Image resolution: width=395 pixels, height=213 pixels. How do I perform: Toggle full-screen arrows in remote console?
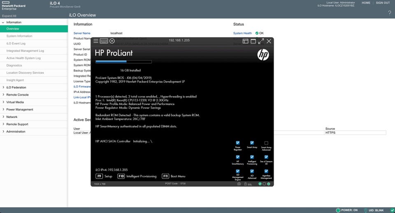pos(261,41)
